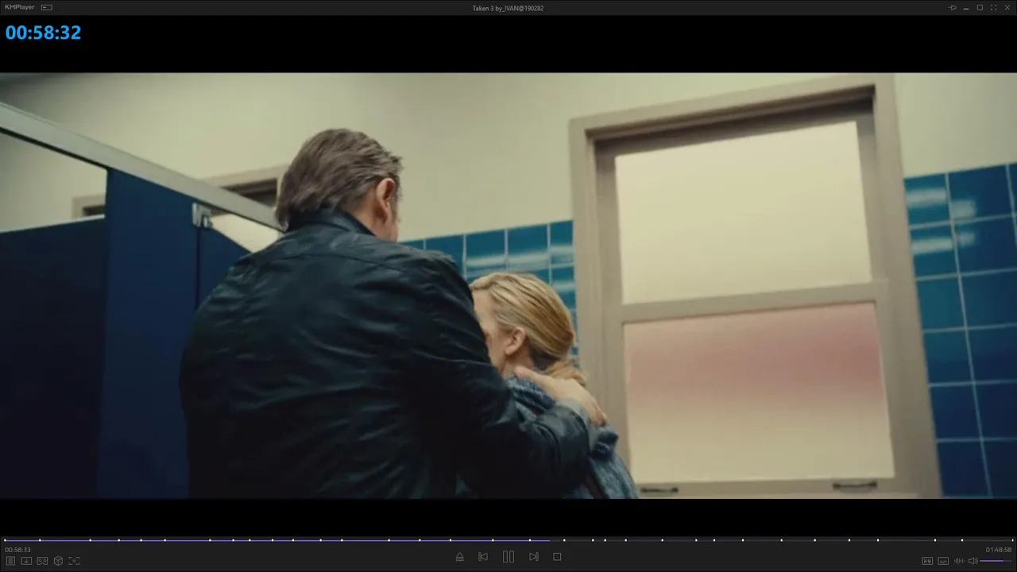This screenshot has height=572, width=1017.
Task: Seek using the purple playback progress bar
Action: click(x=508, y=540)
